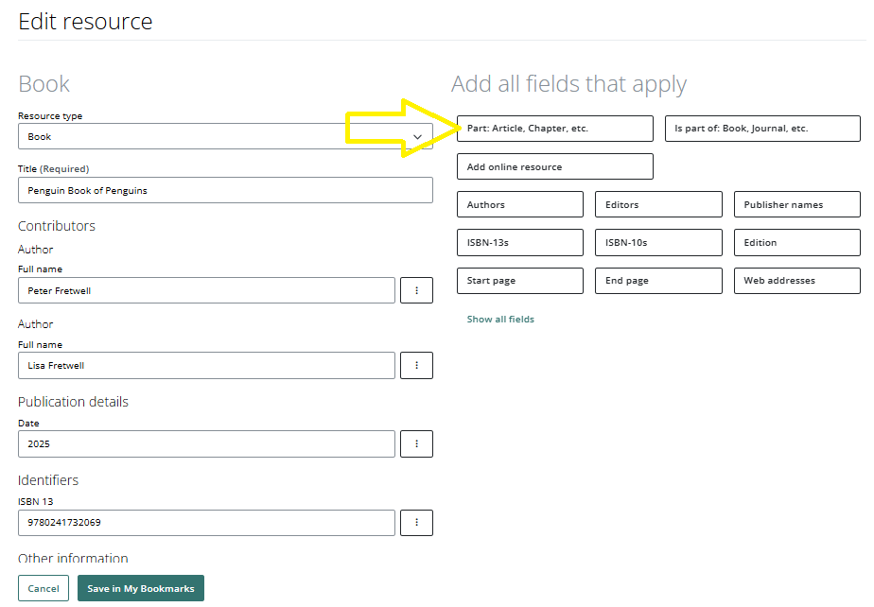Add an ISBN-13s field
Image resolution: width=874 pixels, height=607 pixels.
pos(519,242)
